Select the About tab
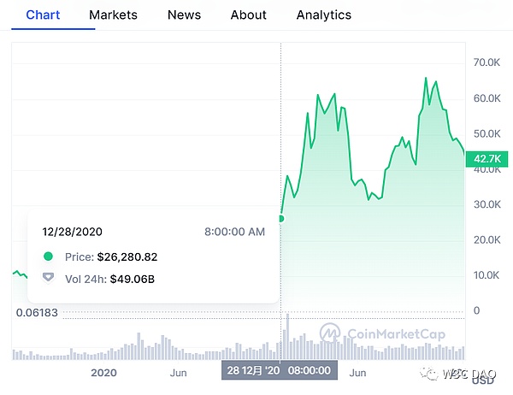The height and width of the screenshot is (395, 513). [248, 15]
